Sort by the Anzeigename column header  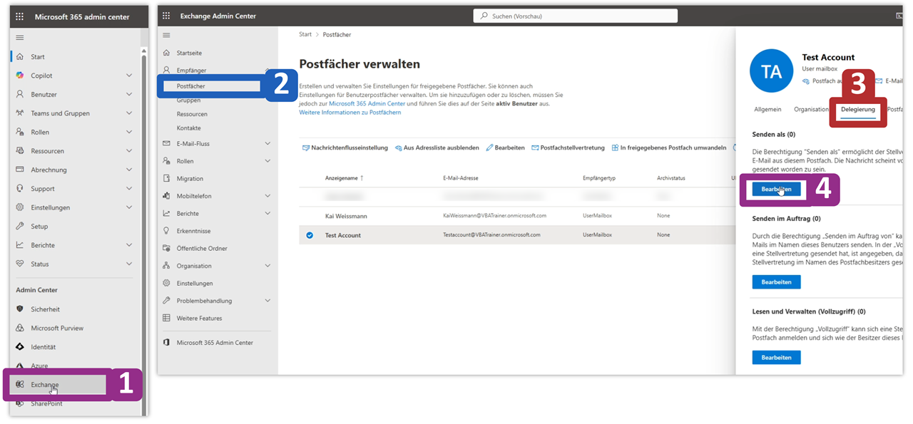[344, 178]
